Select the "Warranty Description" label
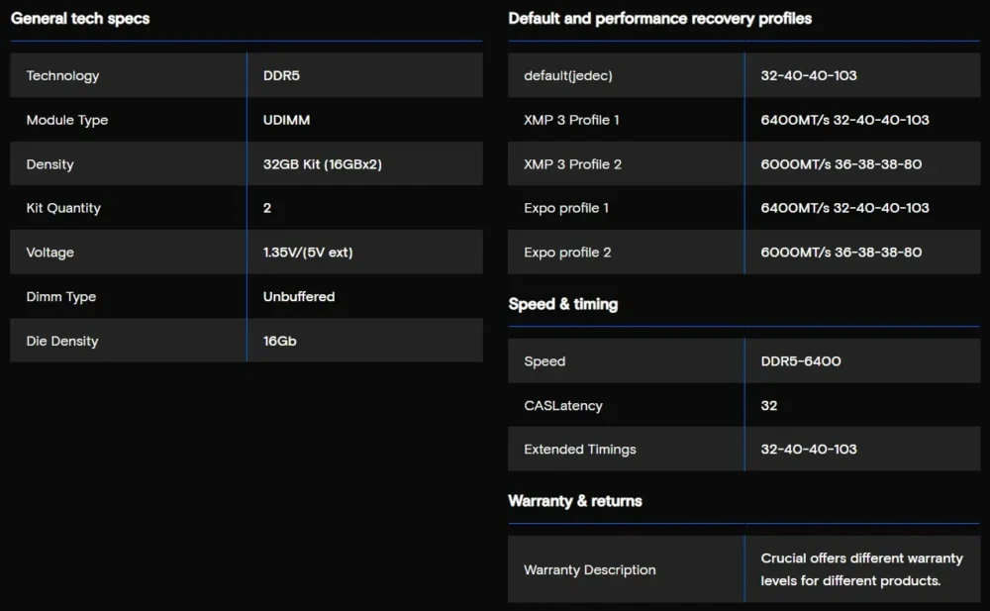 (x=590, y=569)
